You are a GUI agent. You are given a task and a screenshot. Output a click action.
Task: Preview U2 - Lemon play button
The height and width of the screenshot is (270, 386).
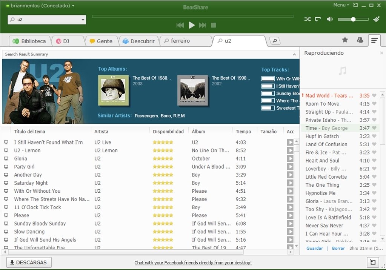click(290, 150)
